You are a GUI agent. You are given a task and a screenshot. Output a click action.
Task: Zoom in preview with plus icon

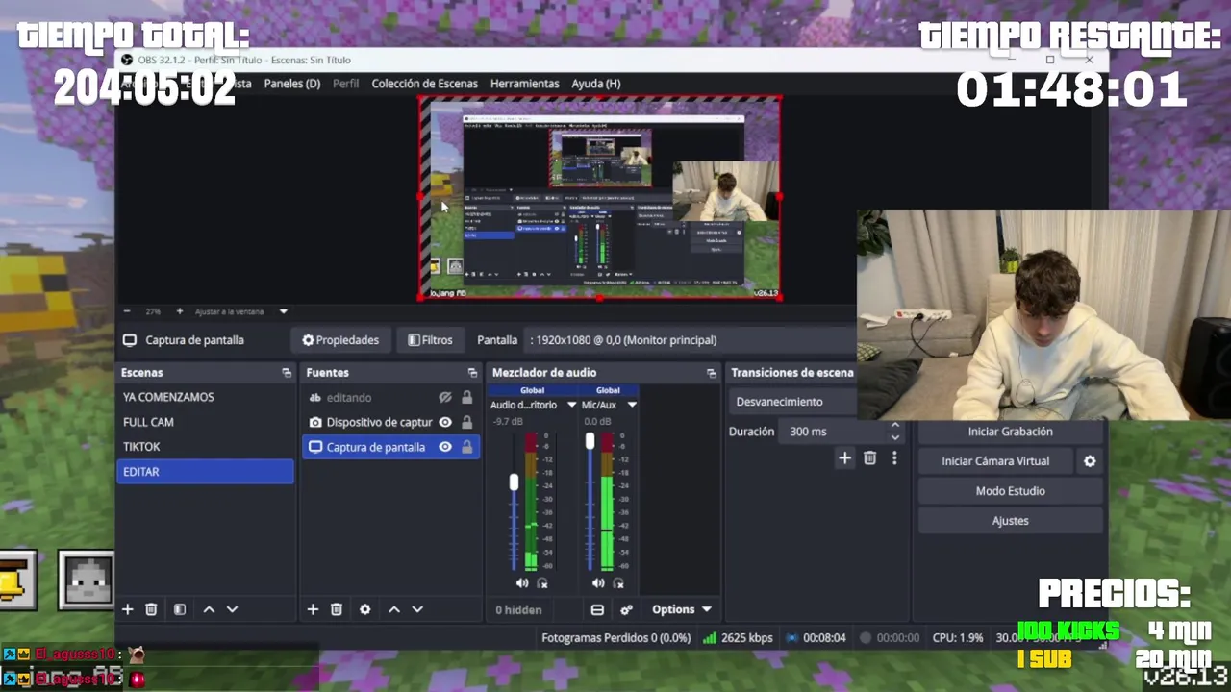(x=179, y=311)
